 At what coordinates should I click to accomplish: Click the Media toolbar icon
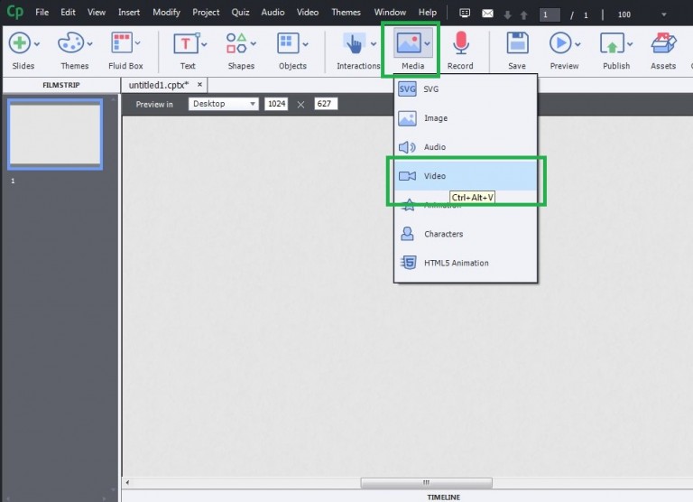(x=409, y=43)
